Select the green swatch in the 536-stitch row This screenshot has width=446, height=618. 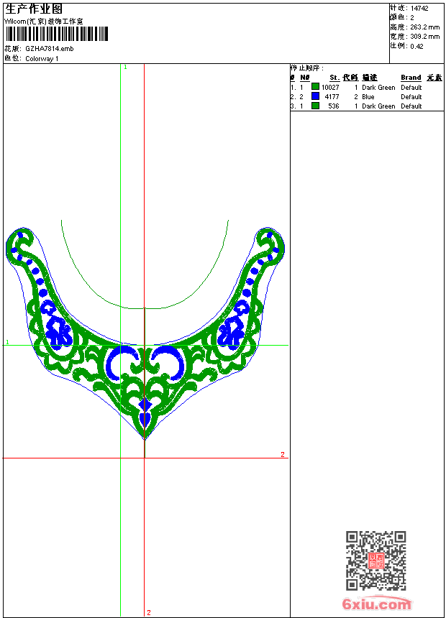point(315,106)
